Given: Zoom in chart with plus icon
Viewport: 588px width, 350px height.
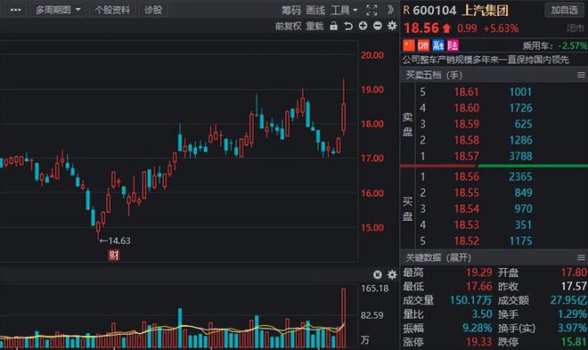Looking at the screenshot, I should click(x=363, y=26).
